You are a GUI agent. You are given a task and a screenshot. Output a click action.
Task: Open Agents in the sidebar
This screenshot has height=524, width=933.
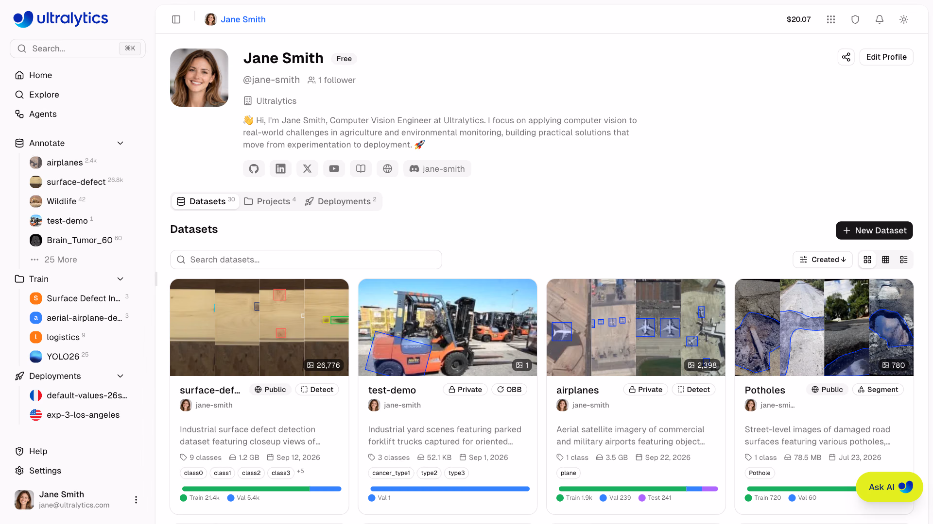click(43, 114)
